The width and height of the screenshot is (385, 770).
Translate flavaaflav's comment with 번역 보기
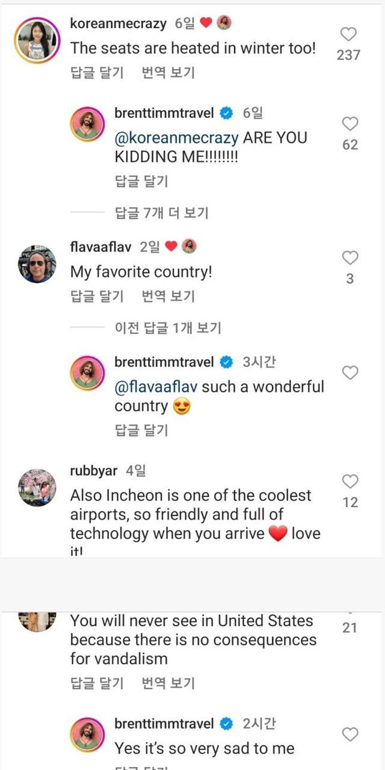point(168,296)
